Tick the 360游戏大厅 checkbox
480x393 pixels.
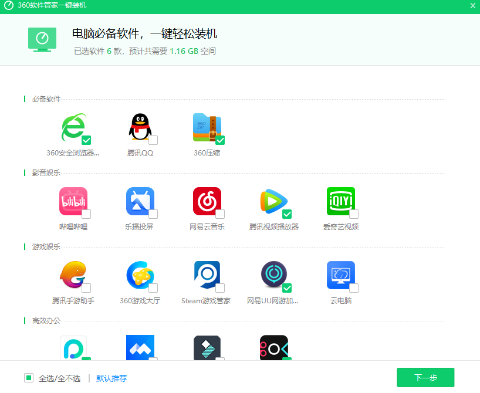coord(153,288)
